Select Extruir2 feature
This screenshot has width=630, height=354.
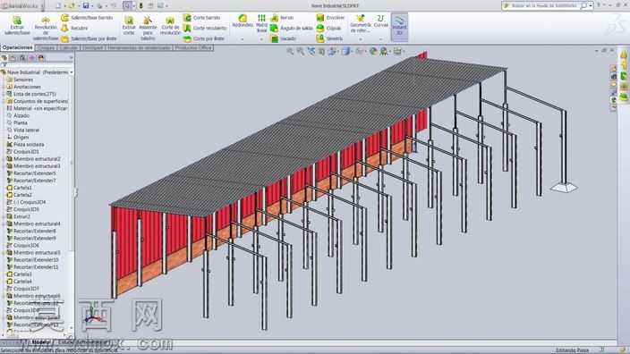[19, 216]
